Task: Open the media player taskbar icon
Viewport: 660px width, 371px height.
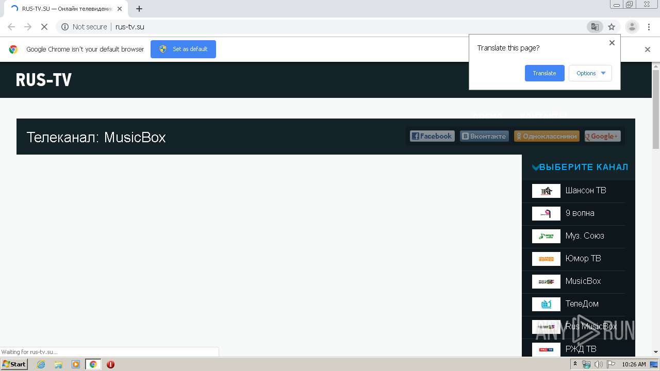Action: [x=76, y=364]
